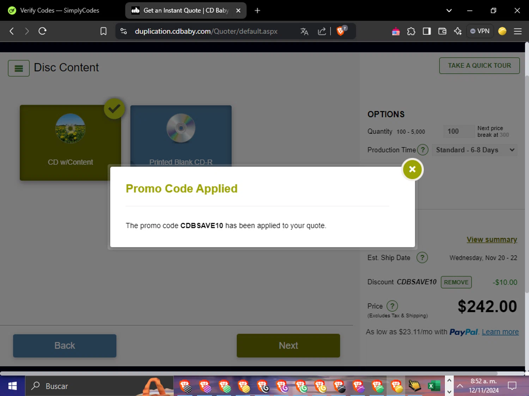Open the extensions puzzle menu
This screenshot has width=529, height=396.
point(411,31)
